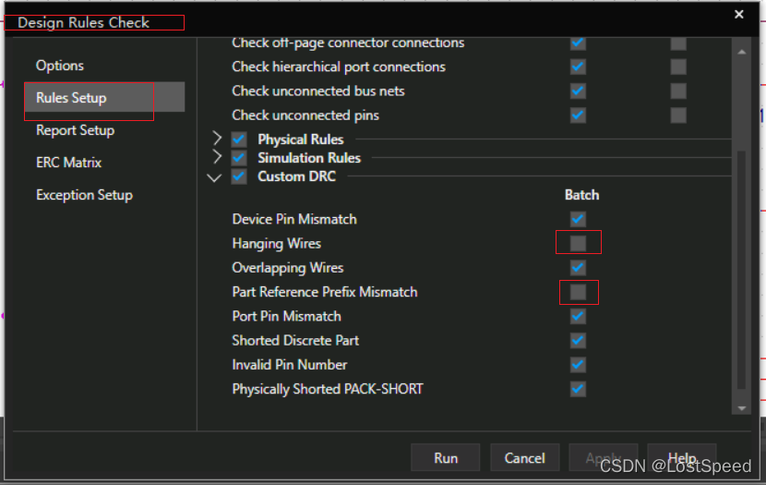Click the Invalid Pin Number label

pyautogui.click(x=290, y=365)
